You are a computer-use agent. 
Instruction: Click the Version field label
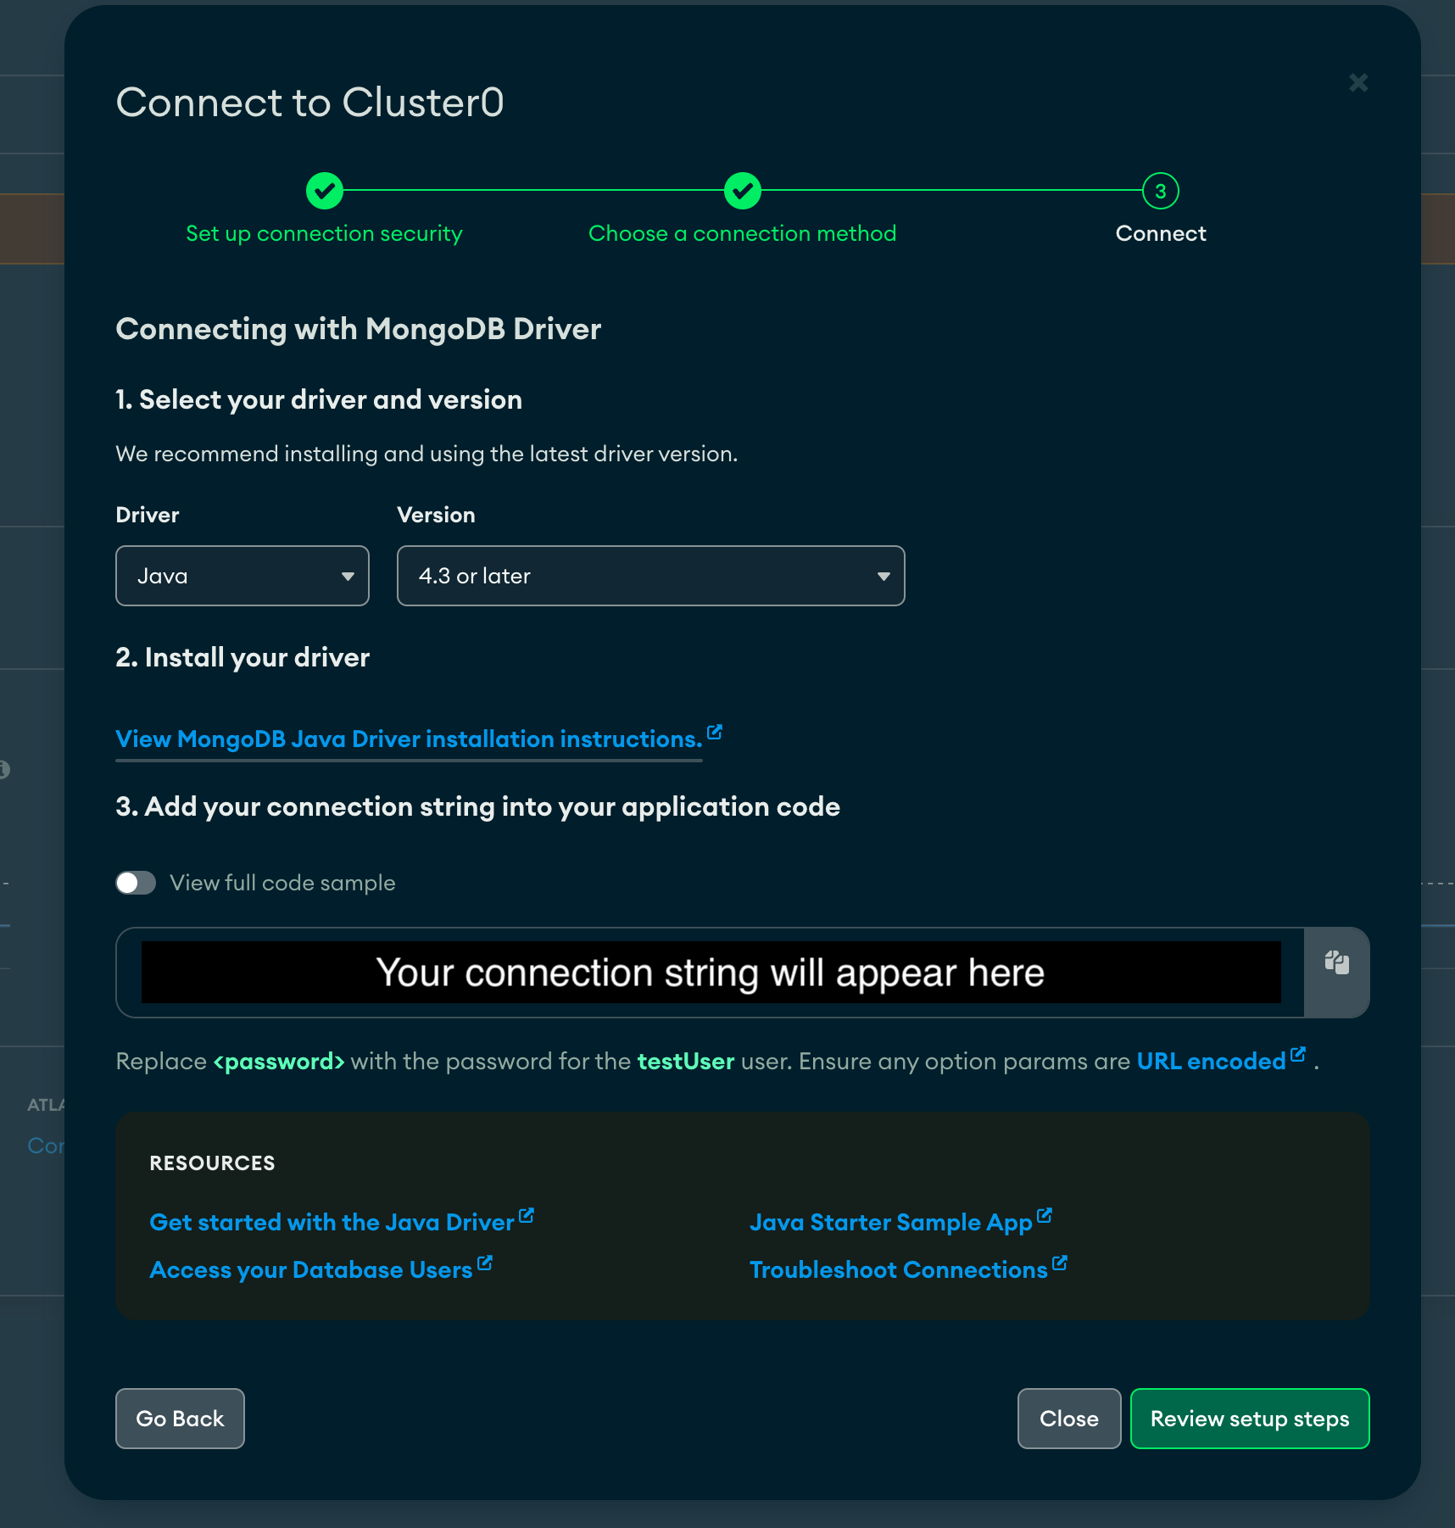click(x=437, y=516)
